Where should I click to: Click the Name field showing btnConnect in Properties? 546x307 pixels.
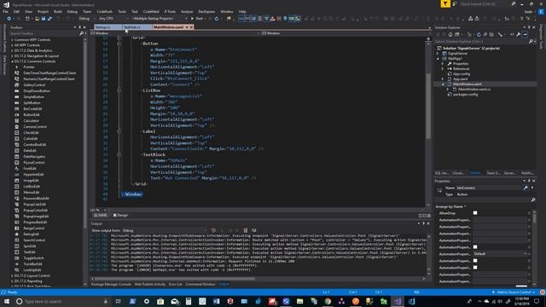pos(488,188)
